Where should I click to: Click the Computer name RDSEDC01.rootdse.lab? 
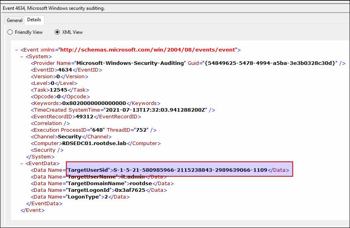tap(94, 143)
